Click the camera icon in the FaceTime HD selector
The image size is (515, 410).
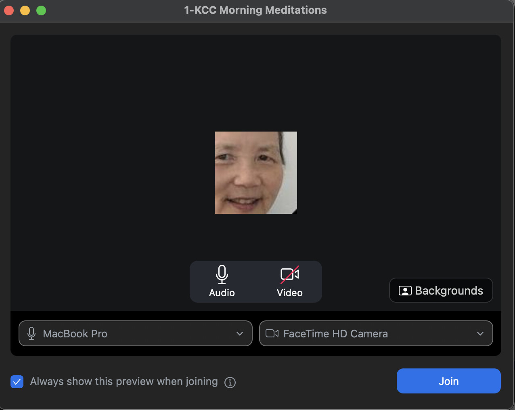272,333
